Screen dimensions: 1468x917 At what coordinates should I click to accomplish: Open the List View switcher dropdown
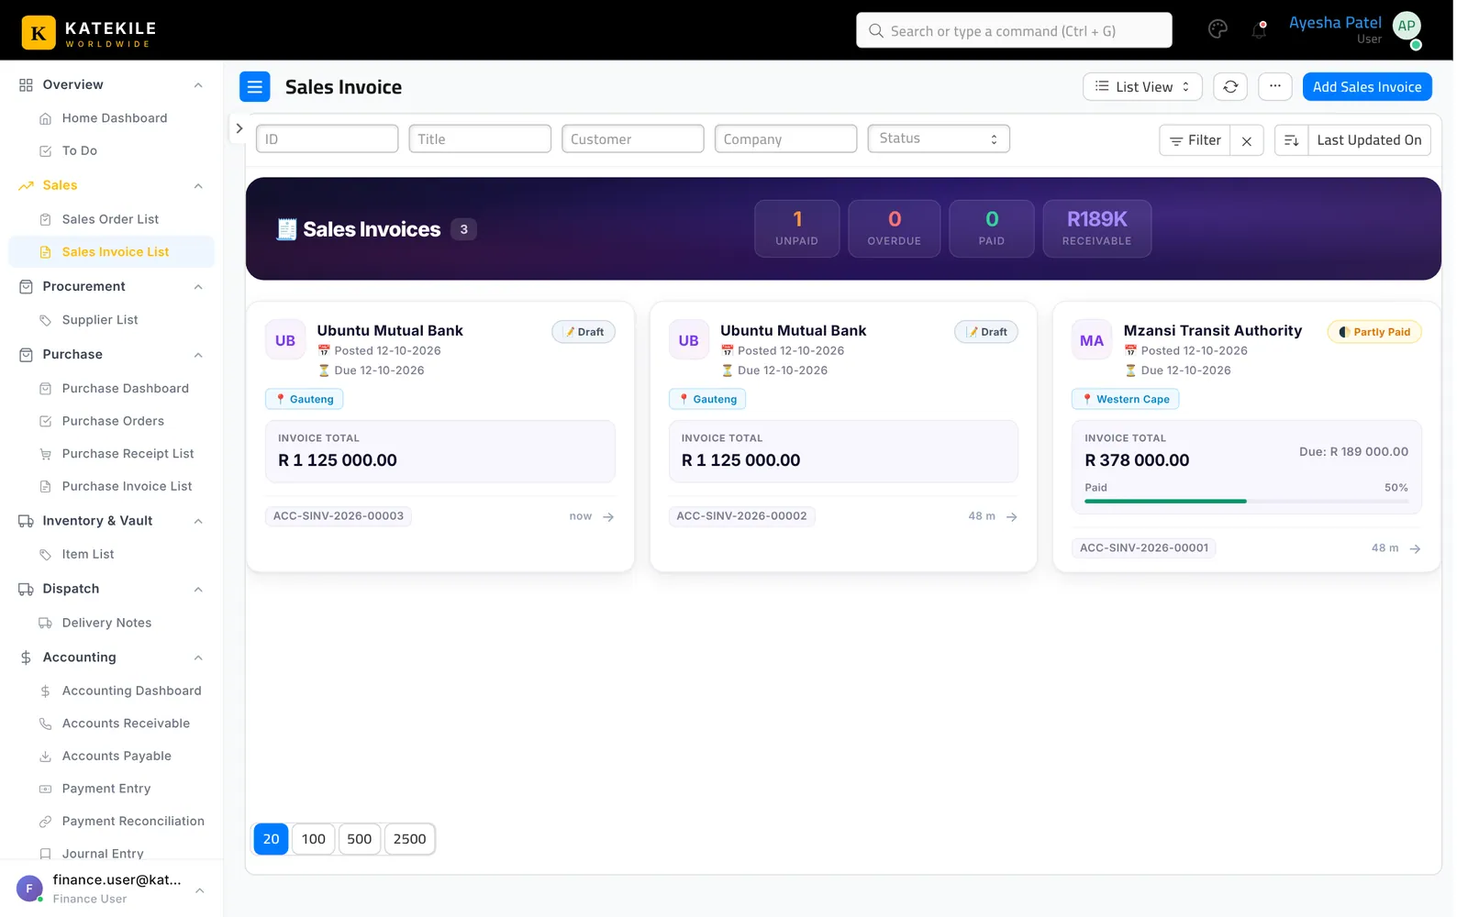(x=1142, y=87)
